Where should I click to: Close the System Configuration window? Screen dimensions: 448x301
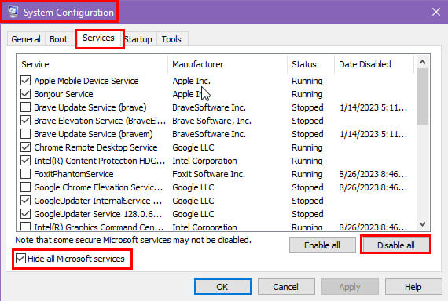(x=436, y=12)
